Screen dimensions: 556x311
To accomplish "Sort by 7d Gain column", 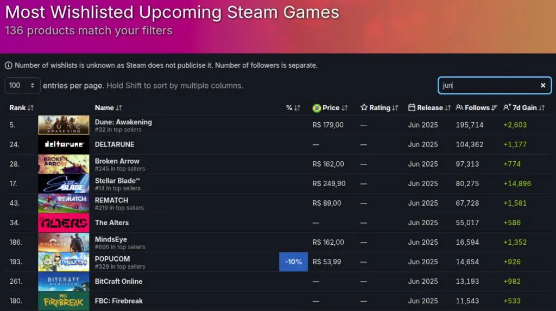I will tap(524, 108).
